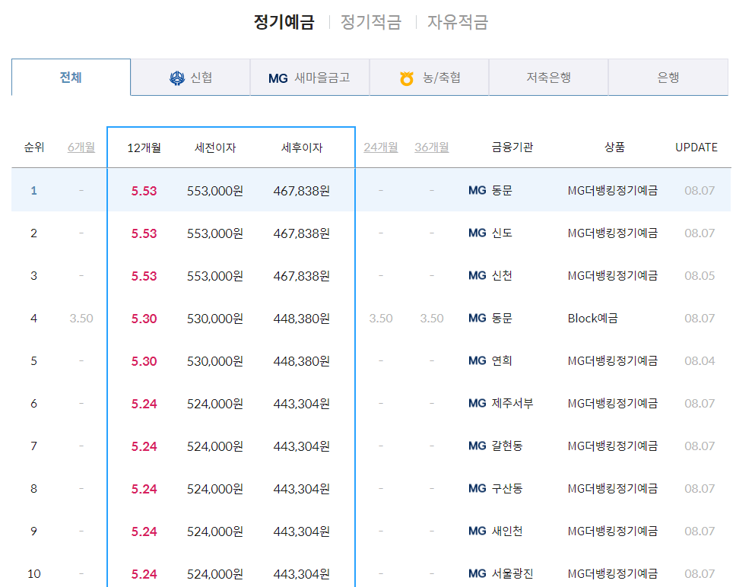Click MG logo beside 새인천
Image resolution: width=736 pixels, height=587 pixels.
pos(477,531)
